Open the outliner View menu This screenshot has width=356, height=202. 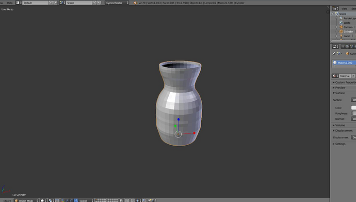click(344, 9)
